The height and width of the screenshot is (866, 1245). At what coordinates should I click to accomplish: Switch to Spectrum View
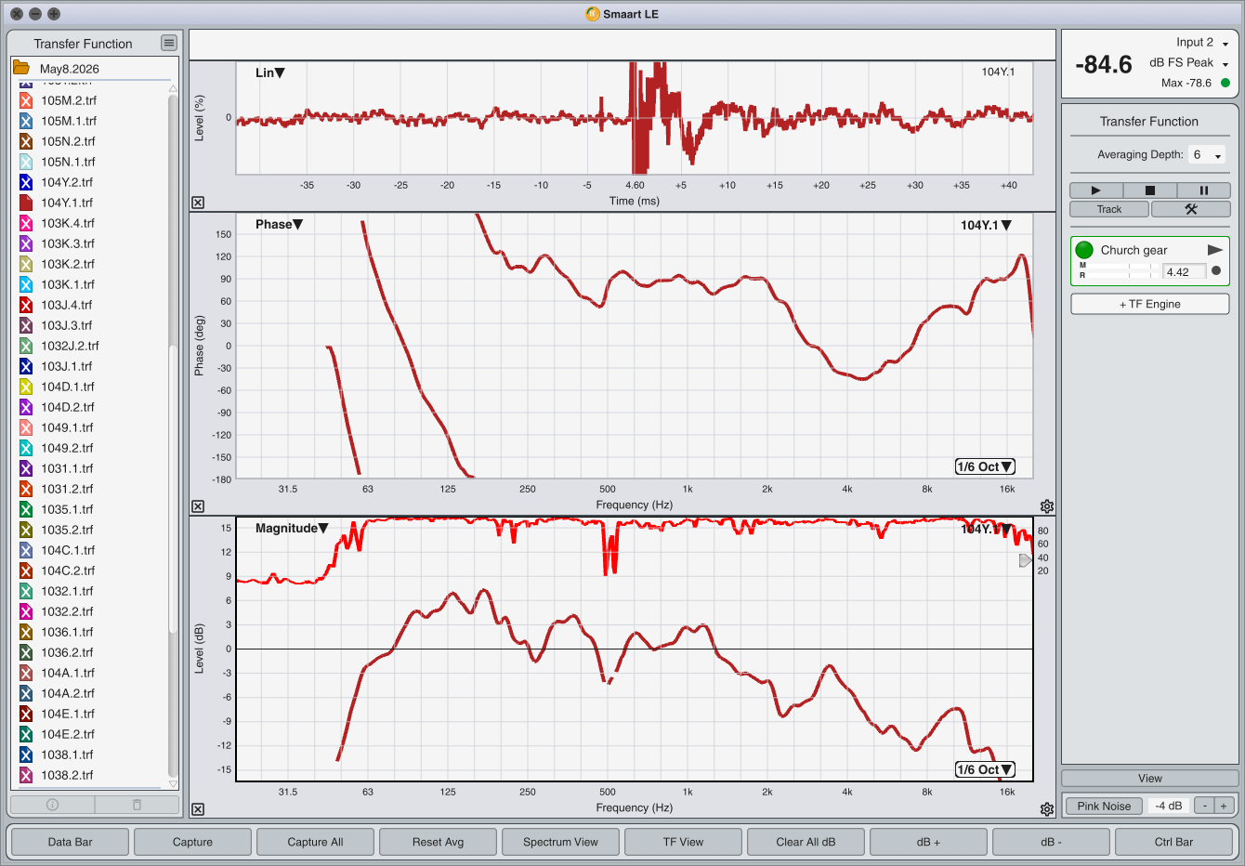[x=560, y=842]
